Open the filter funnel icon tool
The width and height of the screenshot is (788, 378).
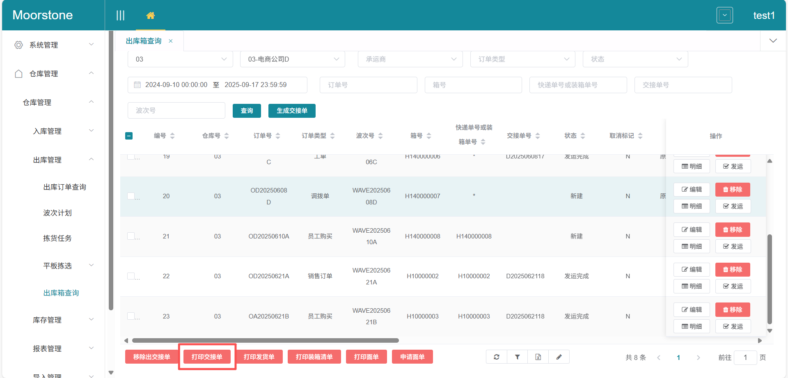(x=518, y=357)
